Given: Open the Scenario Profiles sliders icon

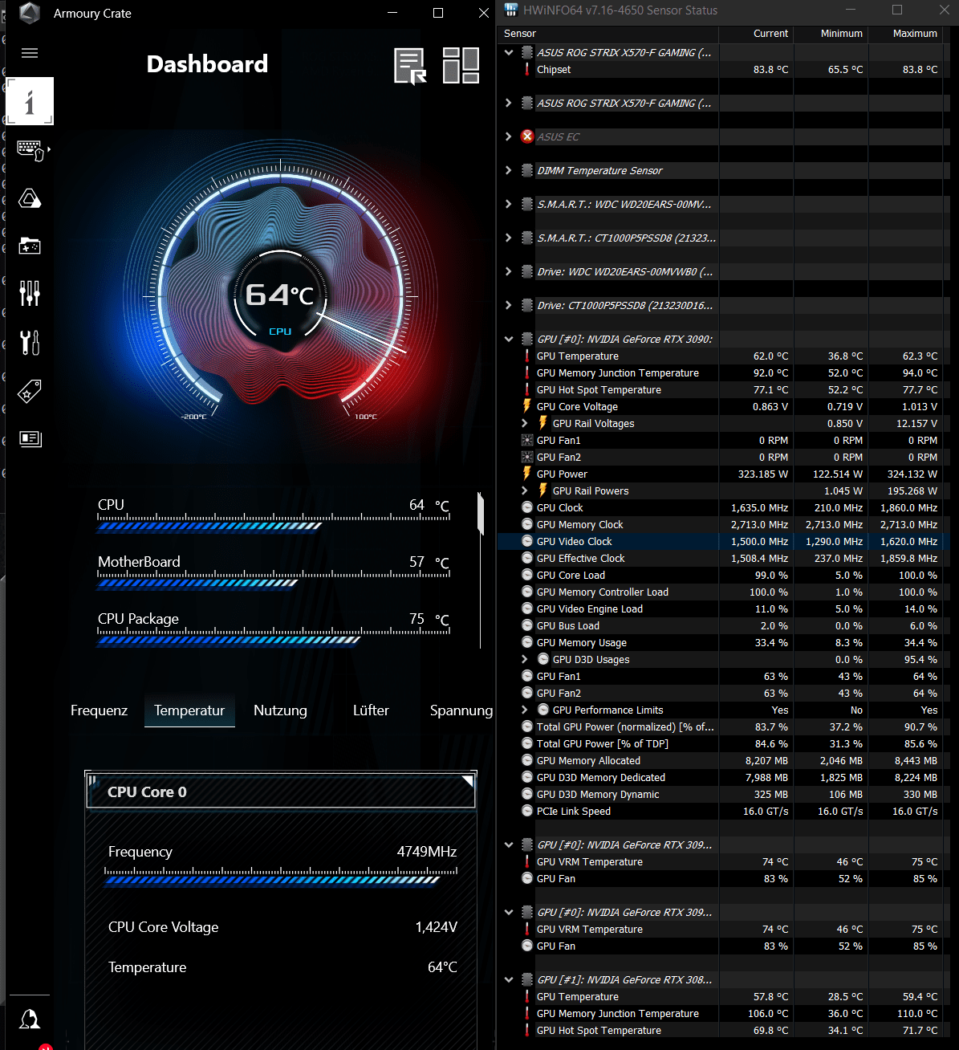Looking at the screenshot, I should pos(30,293).
